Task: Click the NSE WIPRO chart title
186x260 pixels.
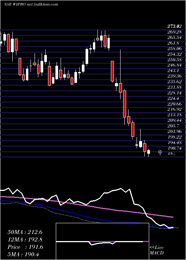Action: (31, 4)
